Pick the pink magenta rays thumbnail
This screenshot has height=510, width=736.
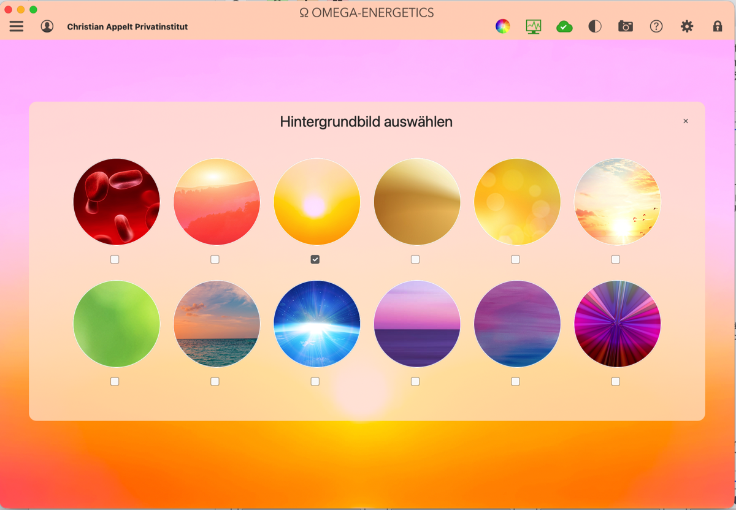click(x=617, y=324)
